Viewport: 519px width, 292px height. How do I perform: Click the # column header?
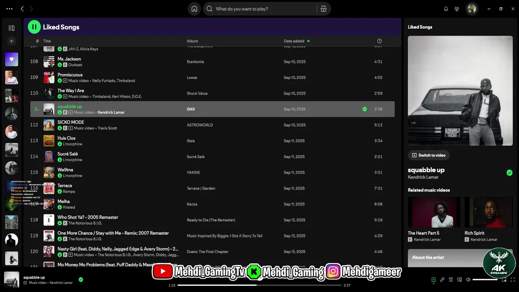37,41
